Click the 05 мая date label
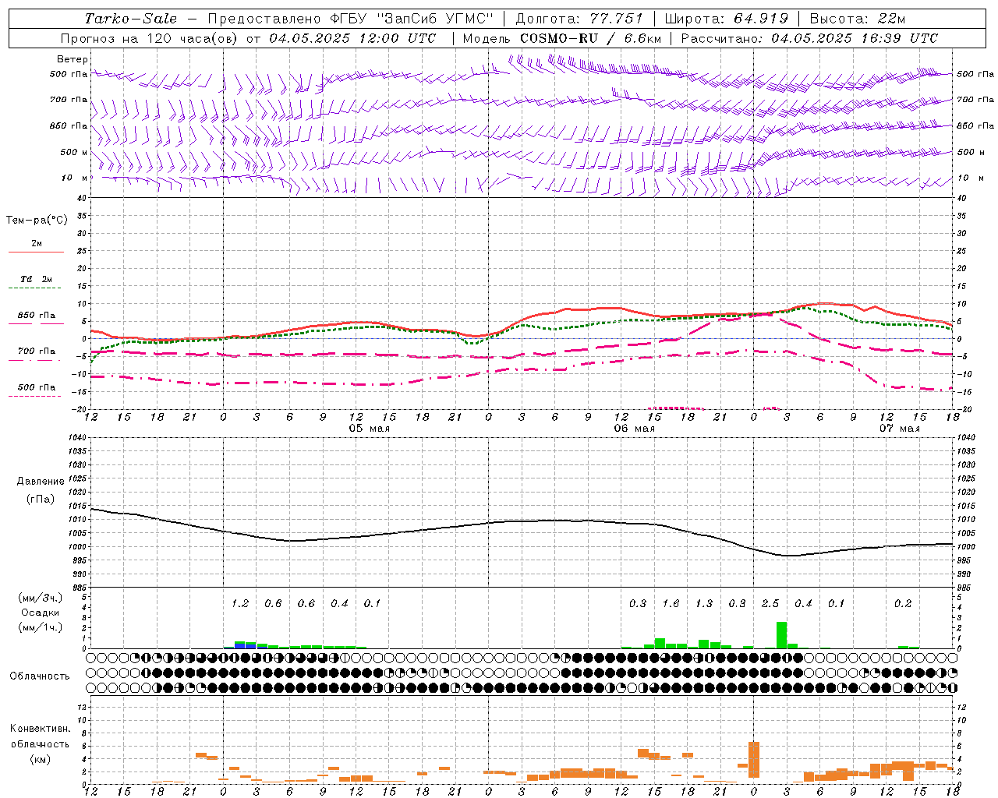This screenshot has width=998, height=798. [x=370, y=429]
